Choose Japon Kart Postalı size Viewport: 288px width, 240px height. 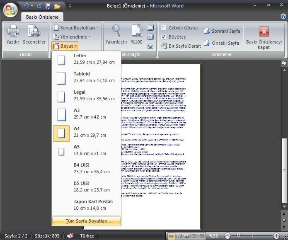click(86, 206)
